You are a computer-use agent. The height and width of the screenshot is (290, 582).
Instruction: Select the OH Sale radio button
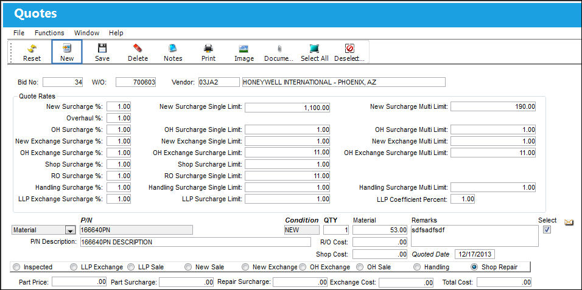(360, 267)
